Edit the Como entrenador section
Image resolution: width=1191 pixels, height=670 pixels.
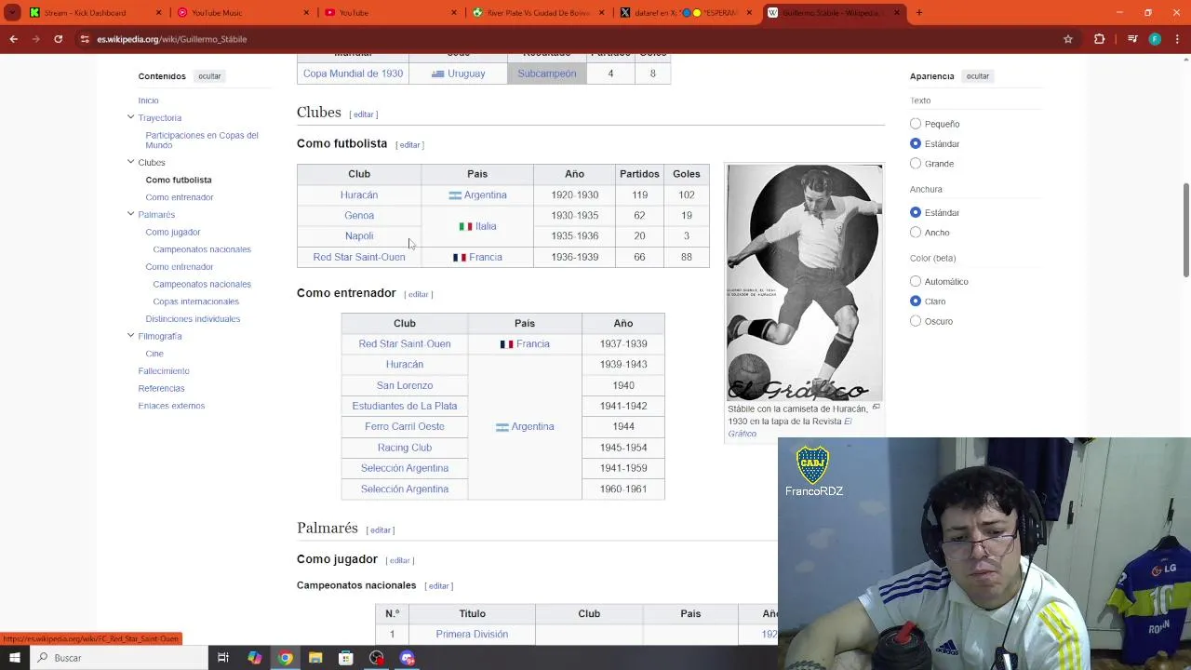click(x=419, y=294)
